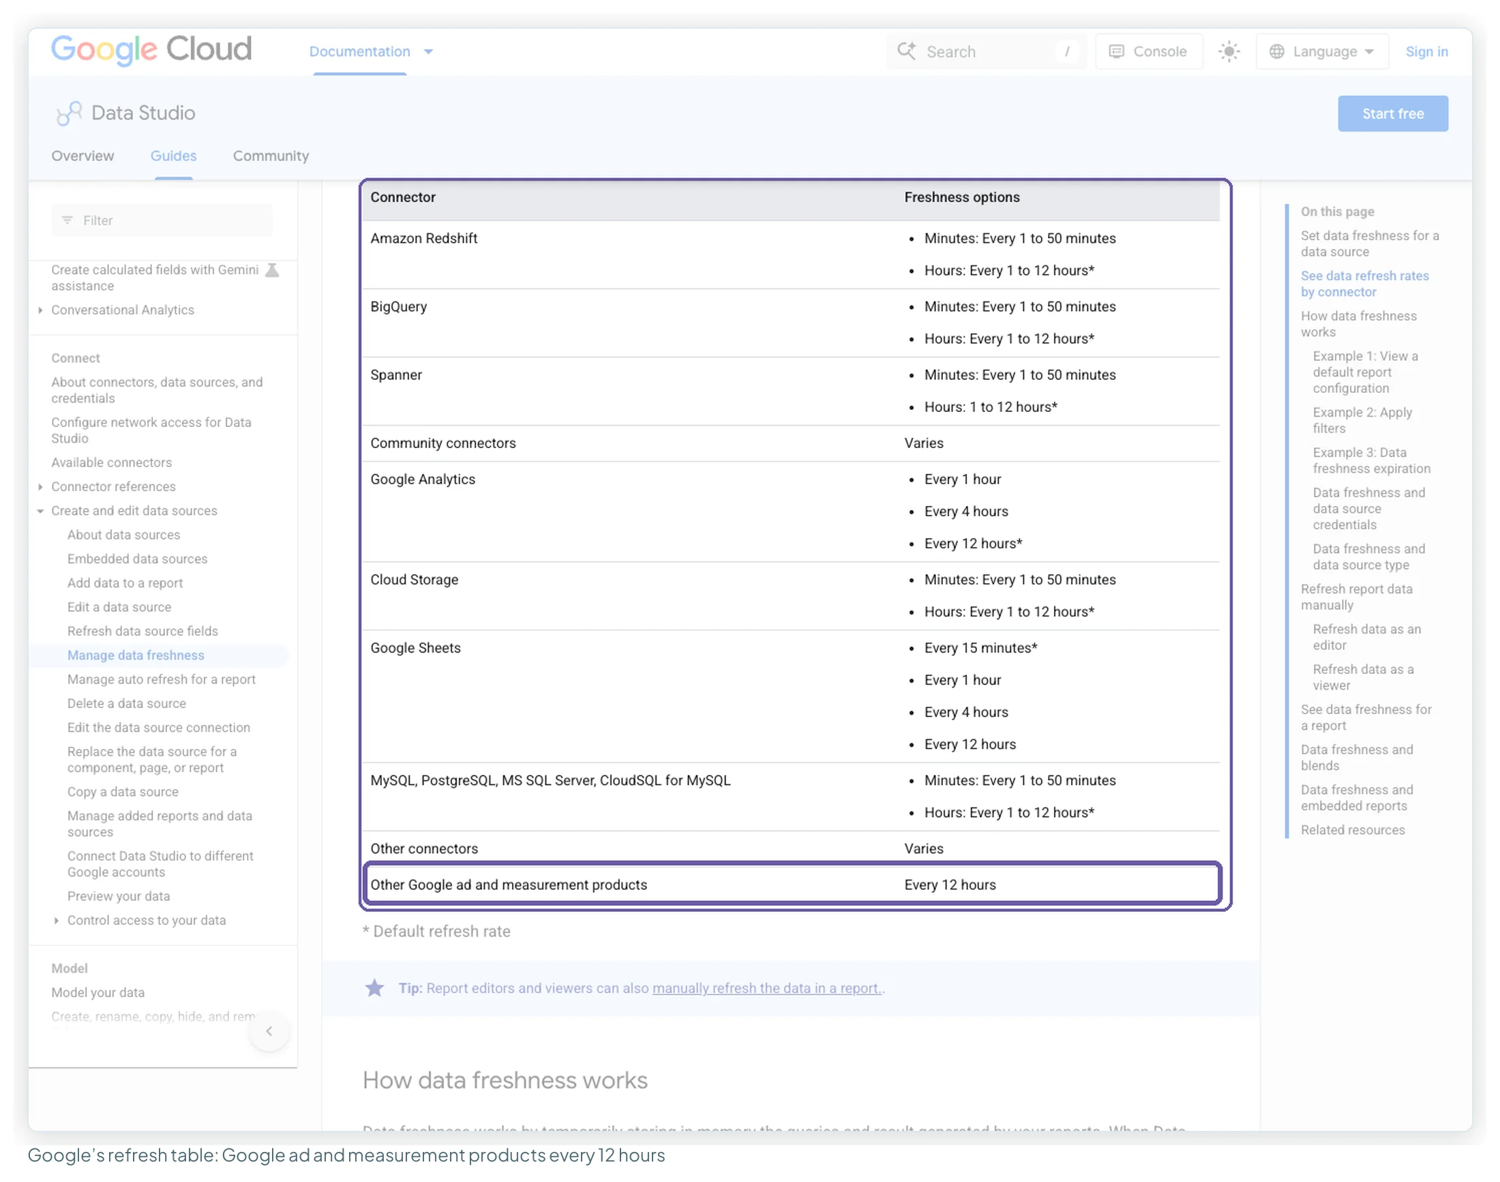Click the Sign in link
This screenshot has height=1182, width=1500.
tap(1426, 51)
